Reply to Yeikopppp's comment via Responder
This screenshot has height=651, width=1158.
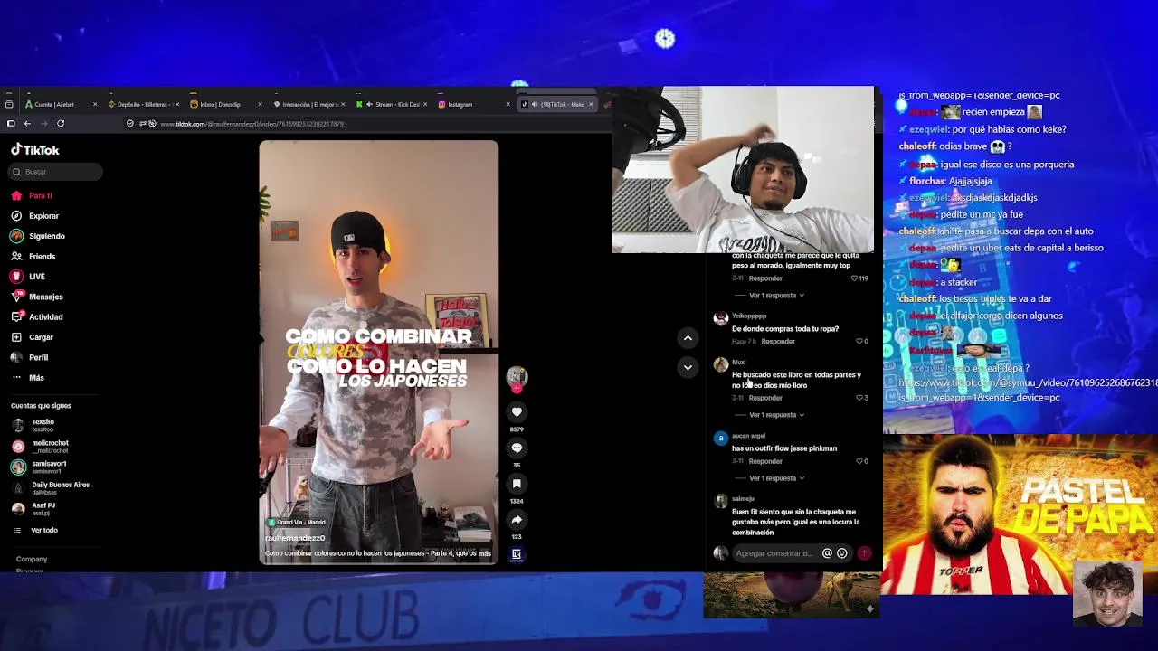(778, 342)
